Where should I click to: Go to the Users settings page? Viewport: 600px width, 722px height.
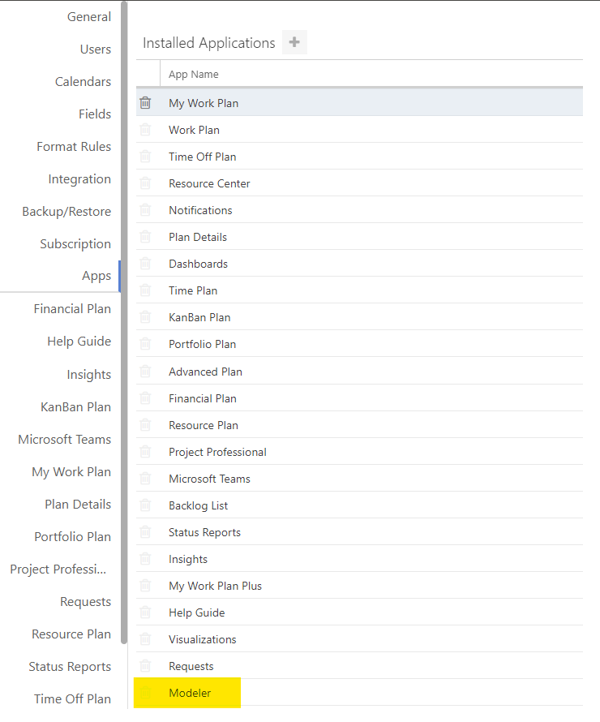pyautogui.click(x=95, y=49)
